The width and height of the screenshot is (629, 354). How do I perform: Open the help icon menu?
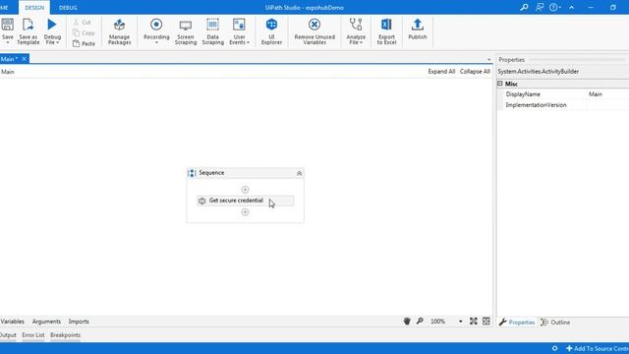tap(554, 7)
